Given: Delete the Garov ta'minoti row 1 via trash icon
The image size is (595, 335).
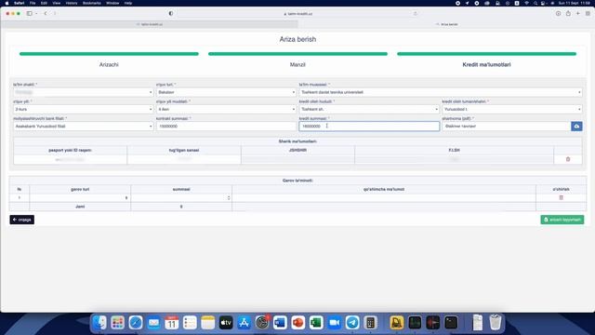Looking at the screenshot, I should pos(561,197).
